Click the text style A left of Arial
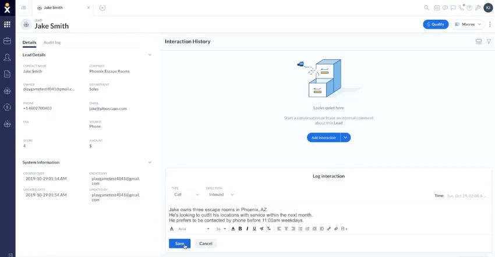This screenshot has width=495, height=257. pyautogui.click(x=172, y=229)
